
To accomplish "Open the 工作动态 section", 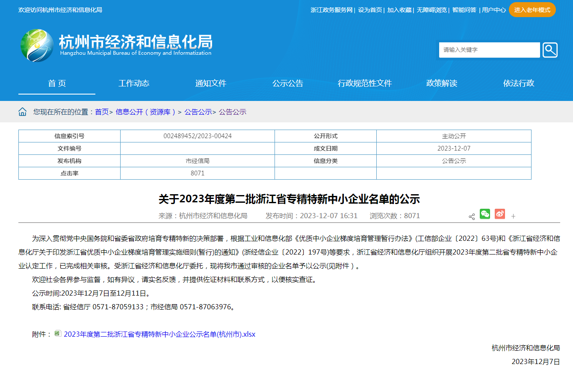I will pyautogui.click(x=134, y=83).
